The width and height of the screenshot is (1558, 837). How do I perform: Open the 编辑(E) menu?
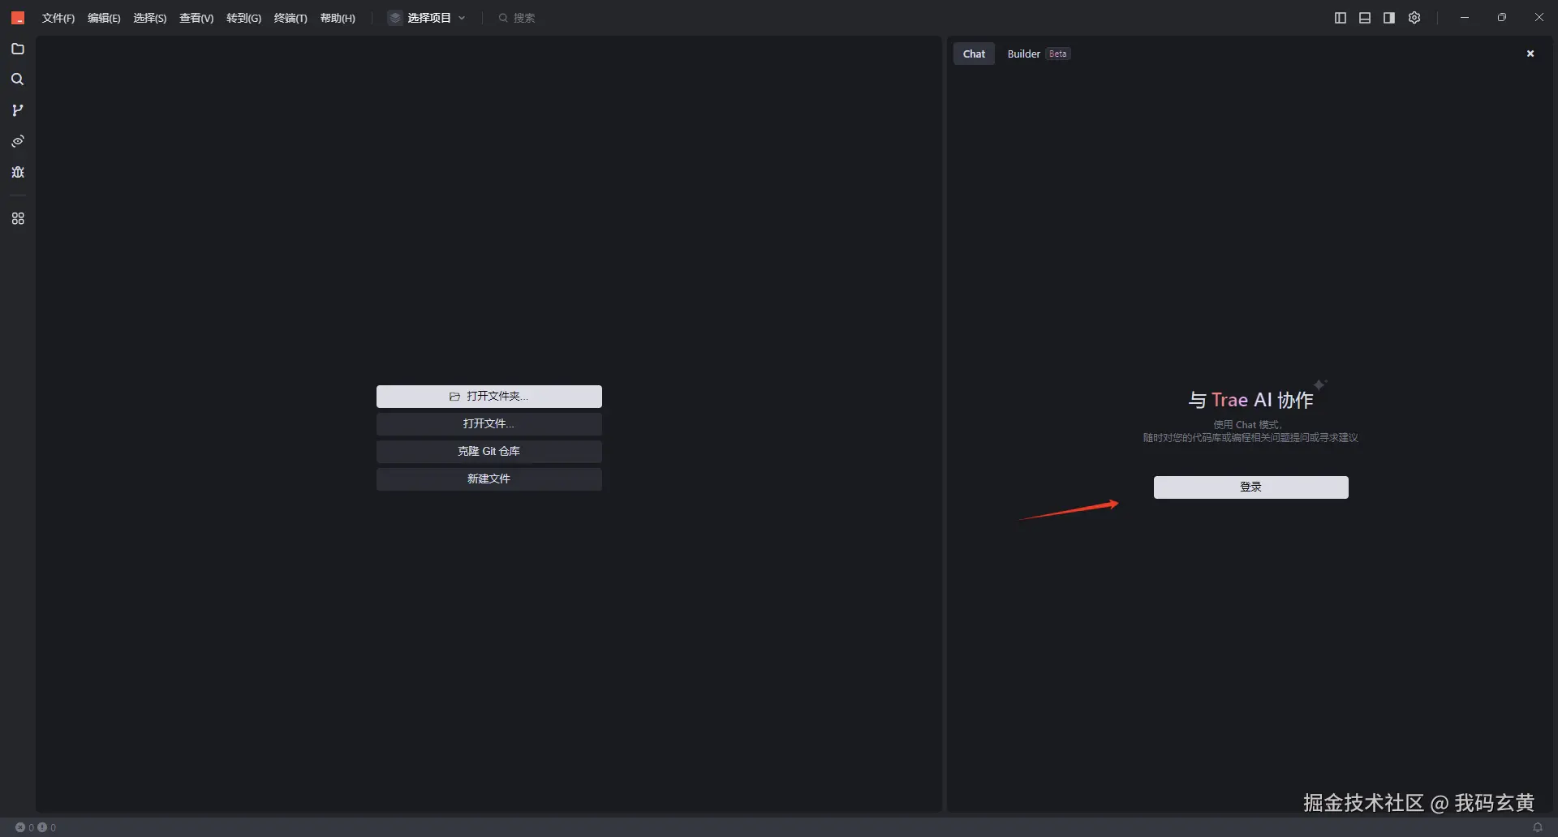point(104,18)
